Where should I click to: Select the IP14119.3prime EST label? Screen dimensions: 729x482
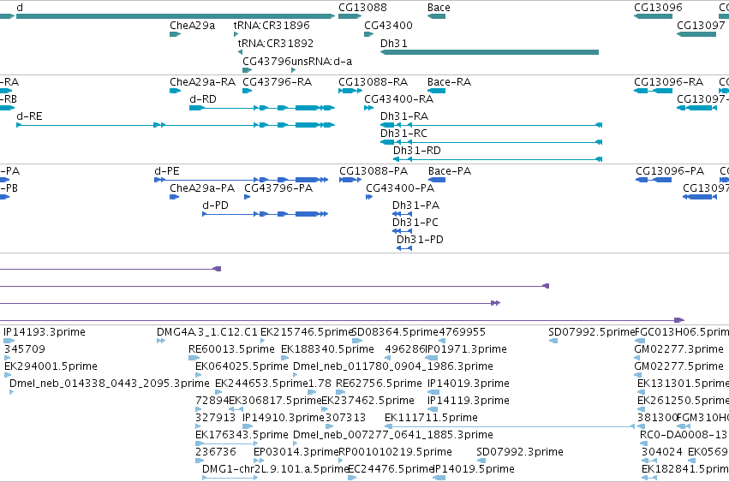tap(469, 401)
